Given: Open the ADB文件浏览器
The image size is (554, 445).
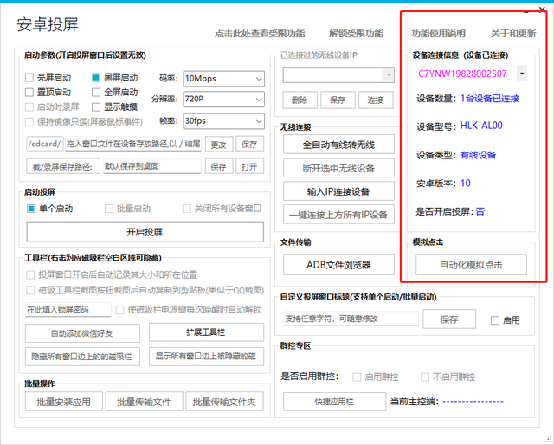Looking at the screenshot, I should pos(338,265).
